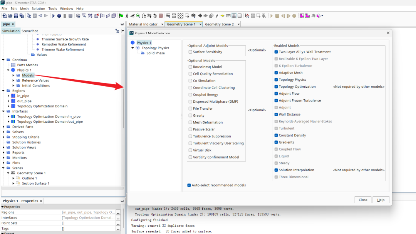Image resolution: width=416 pixels, height=234 pixels.
Task: Click the Help button in Model Selection
Action: click(381, 200)
